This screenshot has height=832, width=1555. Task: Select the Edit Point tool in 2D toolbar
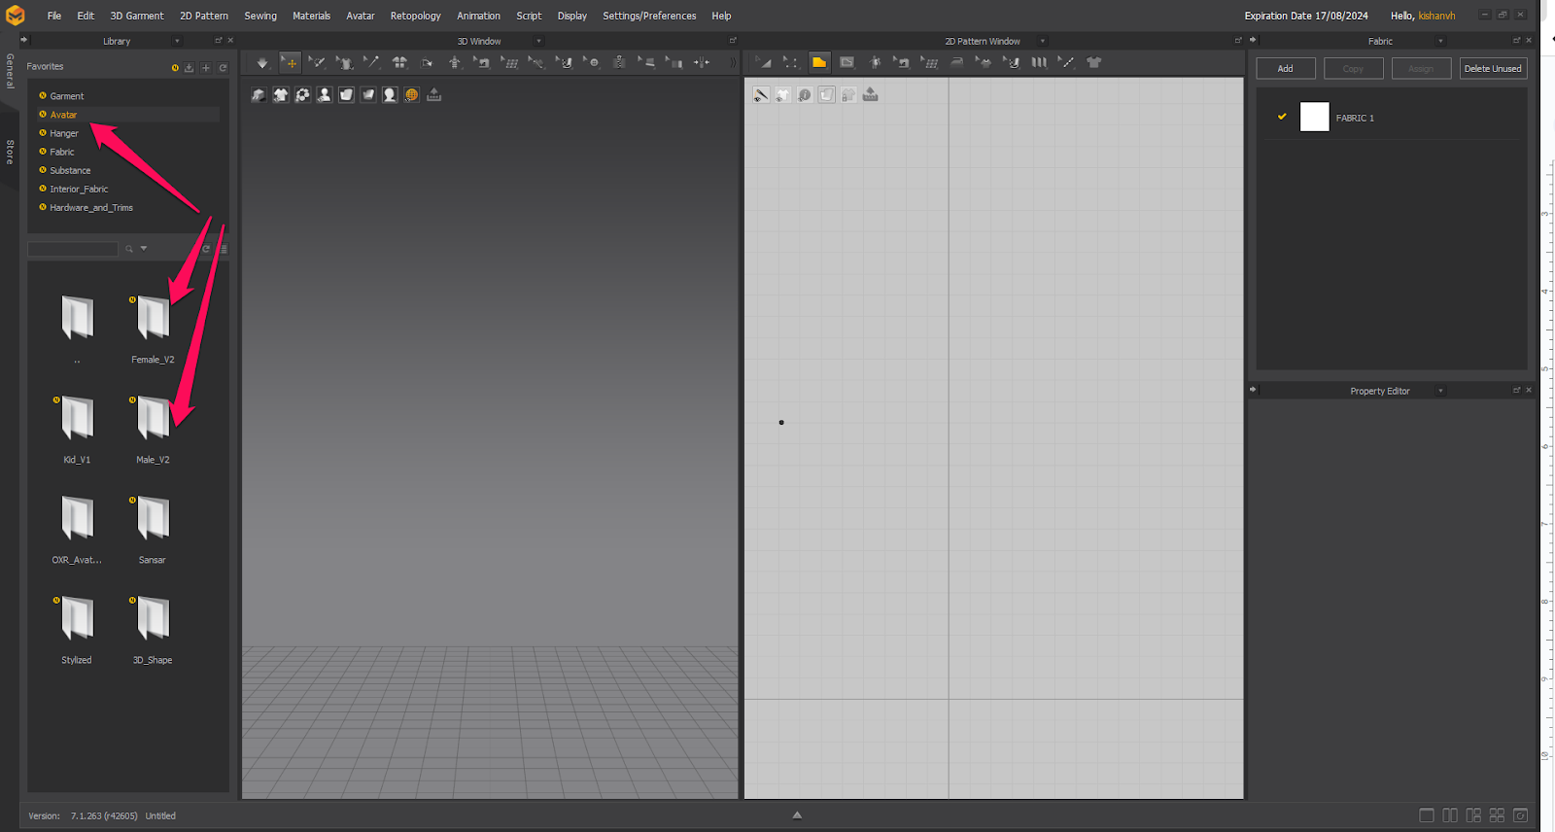pos(791,63)
